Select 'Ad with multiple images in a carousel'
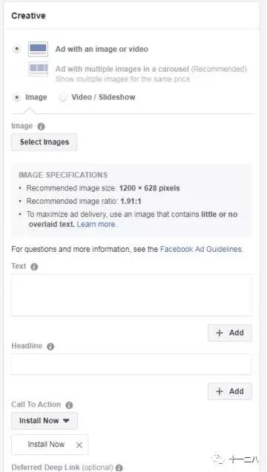The image size is (267, 472). (122, 69)
